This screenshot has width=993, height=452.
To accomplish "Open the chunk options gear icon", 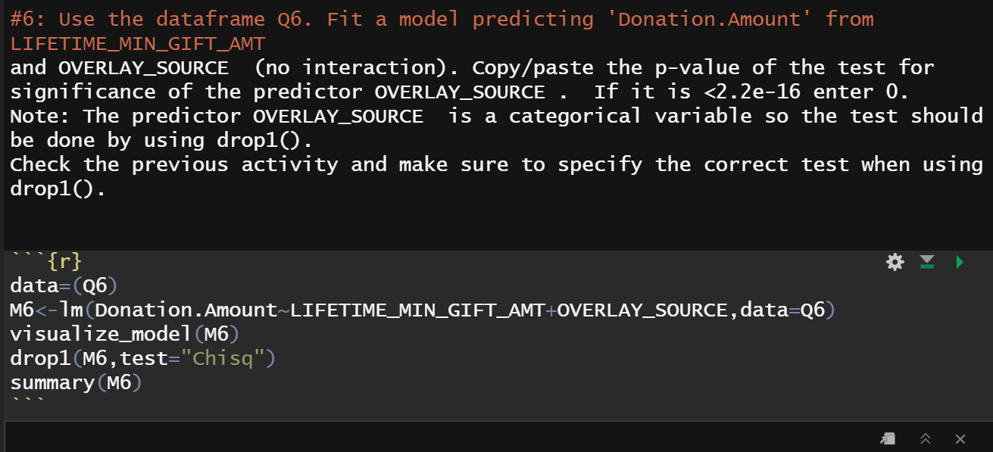I will (895, 261).
